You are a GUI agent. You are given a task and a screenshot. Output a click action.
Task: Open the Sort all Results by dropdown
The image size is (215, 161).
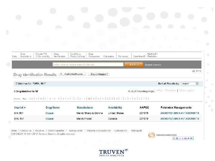190,83
